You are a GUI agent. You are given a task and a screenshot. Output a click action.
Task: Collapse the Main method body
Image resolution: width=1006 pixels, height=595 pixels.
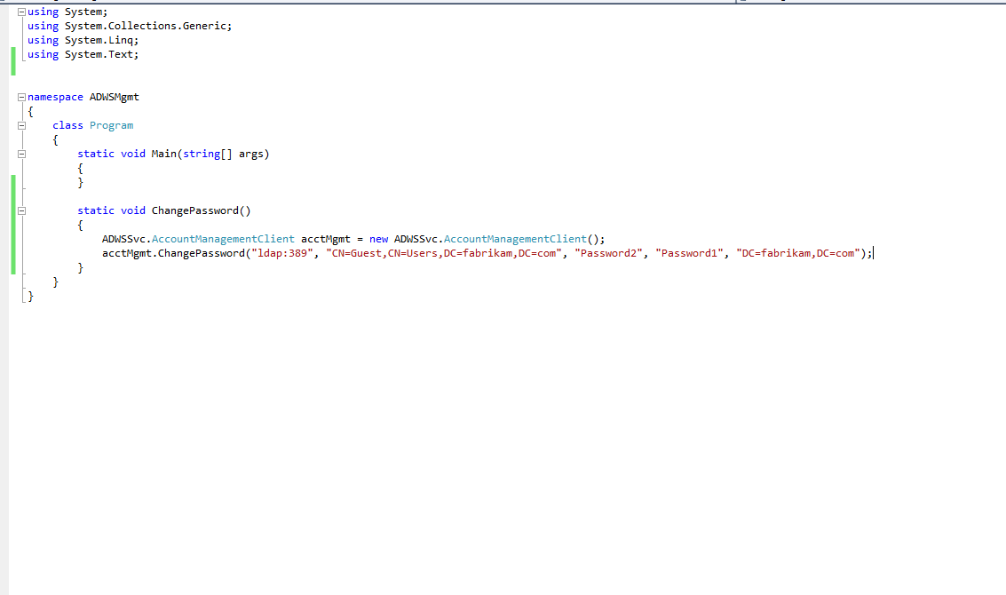[20, 154]
